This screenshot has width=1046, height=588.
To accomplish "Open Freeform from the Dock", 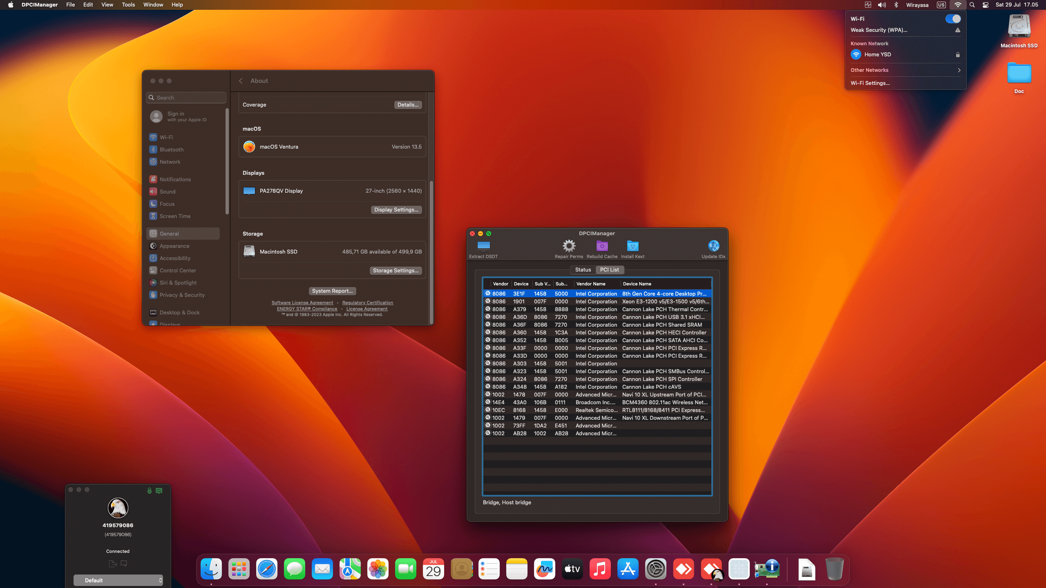I will click(545, 569).
